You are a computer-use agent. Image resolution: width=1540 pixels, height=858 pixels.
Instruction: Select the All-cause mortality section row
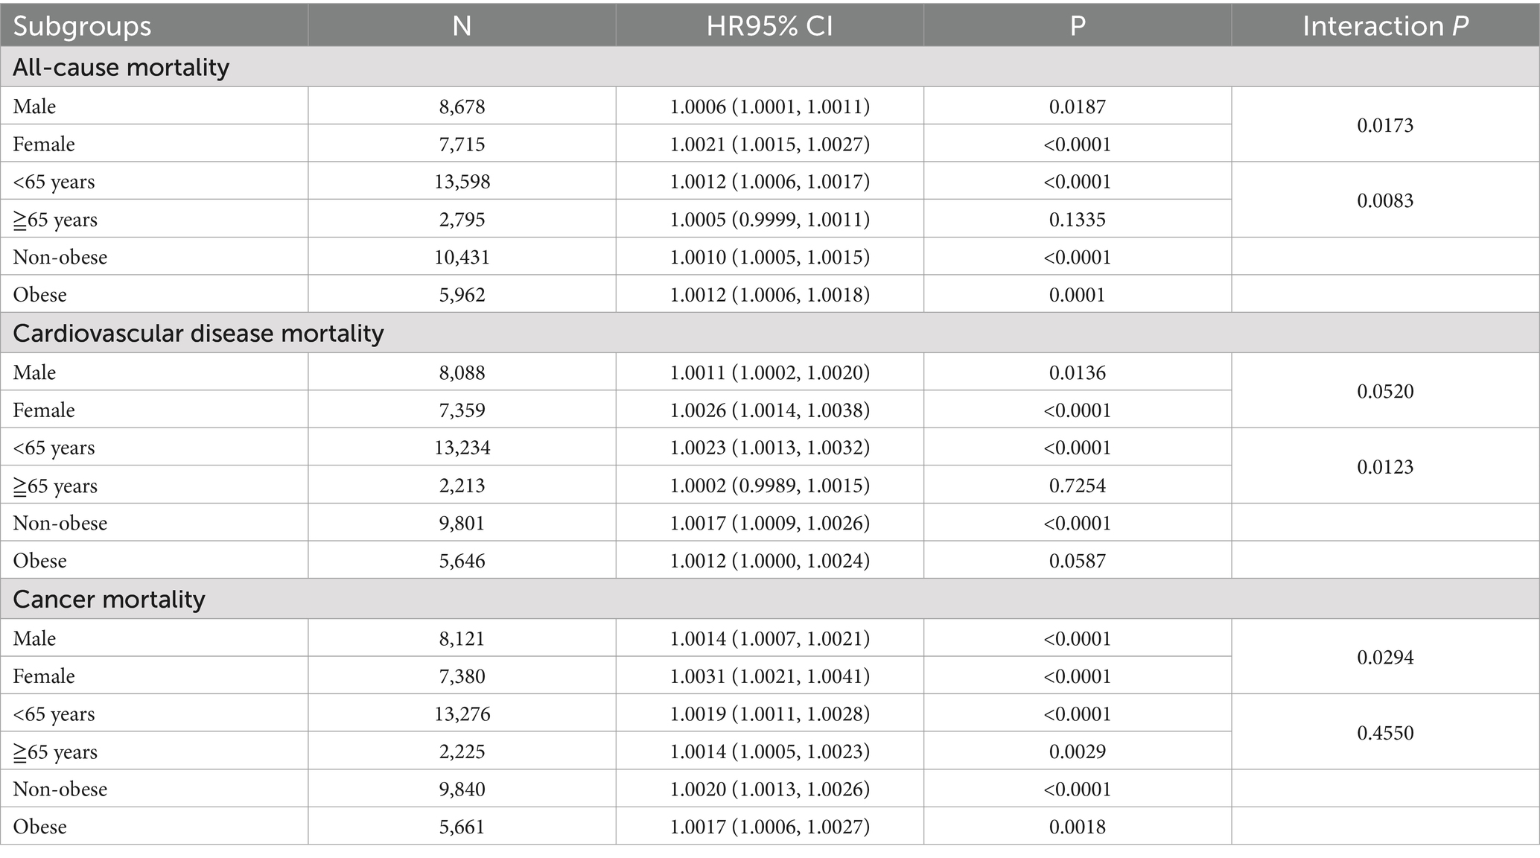(121, 67)
